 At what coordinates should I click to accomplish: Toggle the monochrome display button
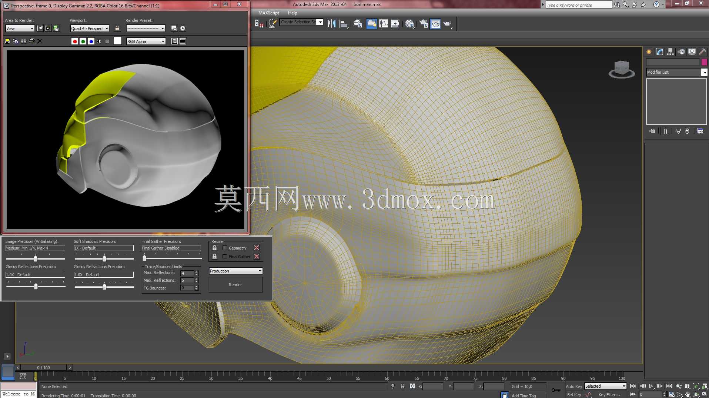107,41
